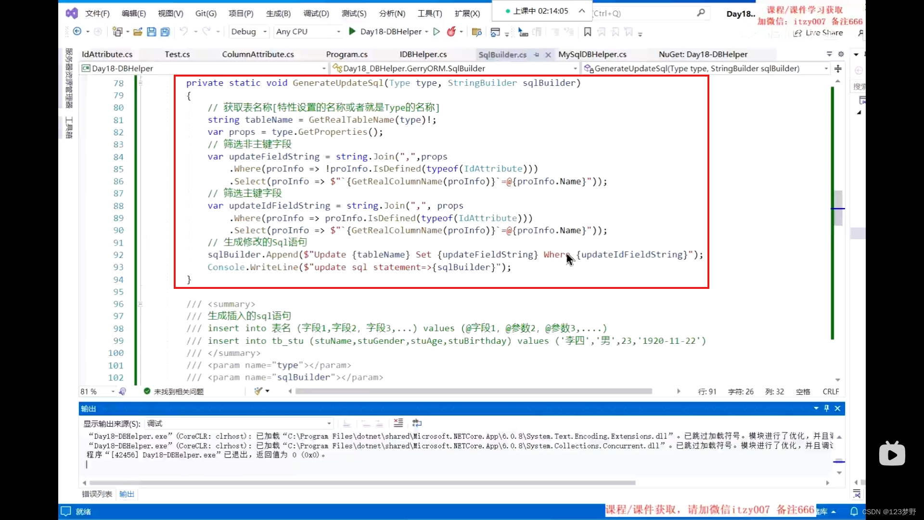
Task: Click the 输出 output tab button
Action: tap(126, 494)
